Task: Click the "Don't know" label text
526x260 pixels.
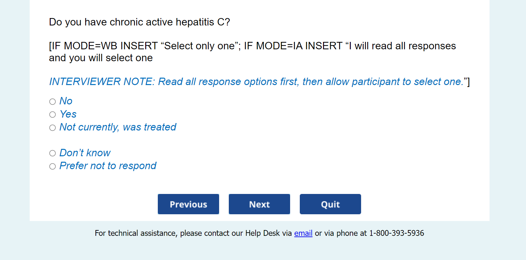Action: click(x=85, y=153)
